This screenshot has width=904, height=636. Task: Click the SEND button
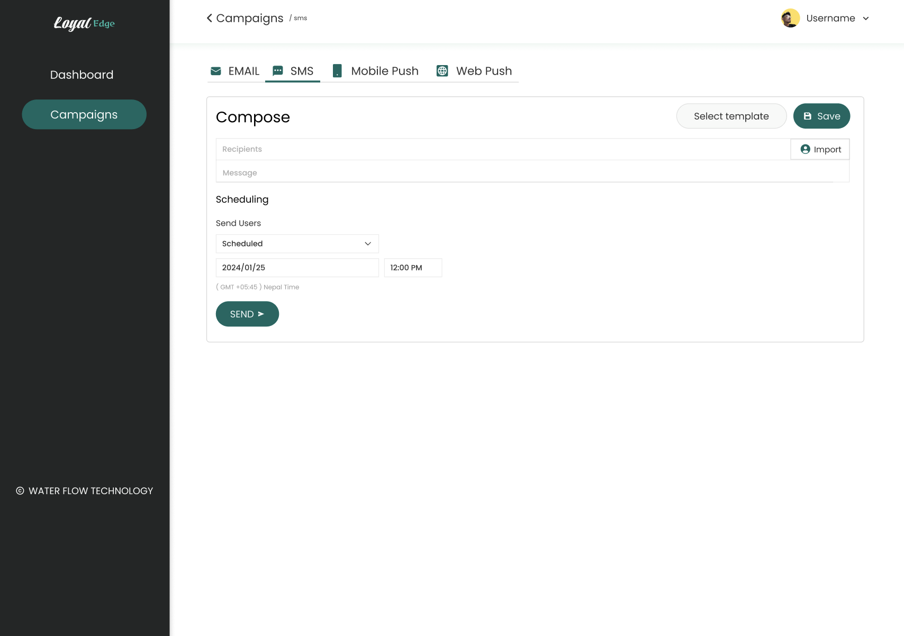tap(247, 314)
